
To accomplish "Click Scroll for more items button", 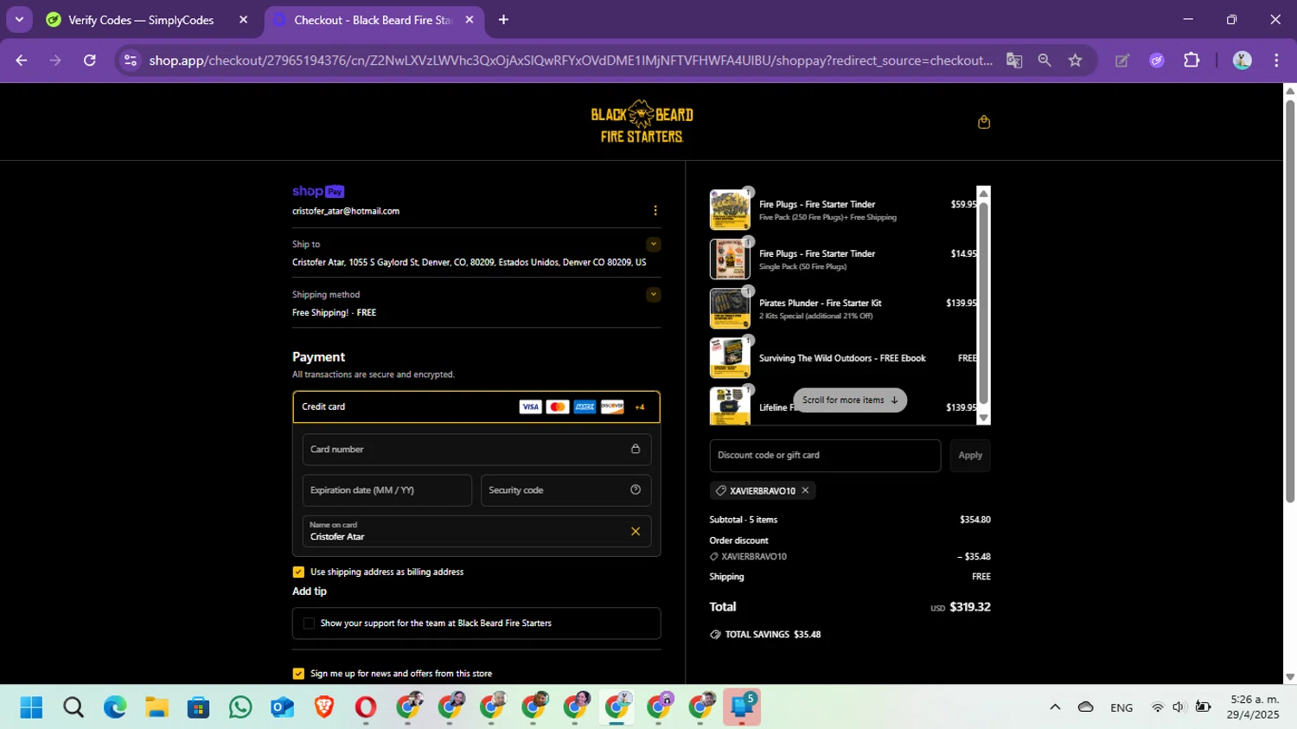I will (850, 400).
